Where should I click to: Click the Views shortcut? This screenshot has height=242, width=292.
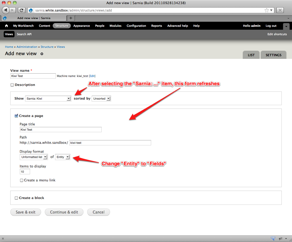(9, 34)
